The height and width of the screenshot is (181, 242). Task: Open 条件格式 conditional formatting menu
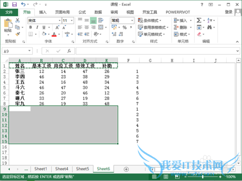(150, 21)
